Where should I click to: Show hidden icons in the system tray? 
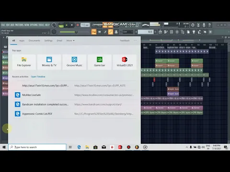[x=186, y=147]
